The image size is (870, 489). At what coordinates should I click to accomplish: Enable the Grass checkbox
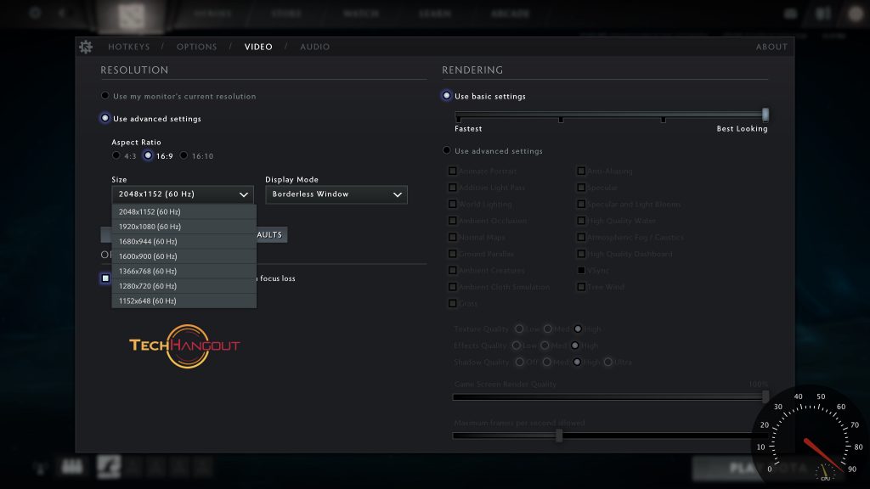453,303
